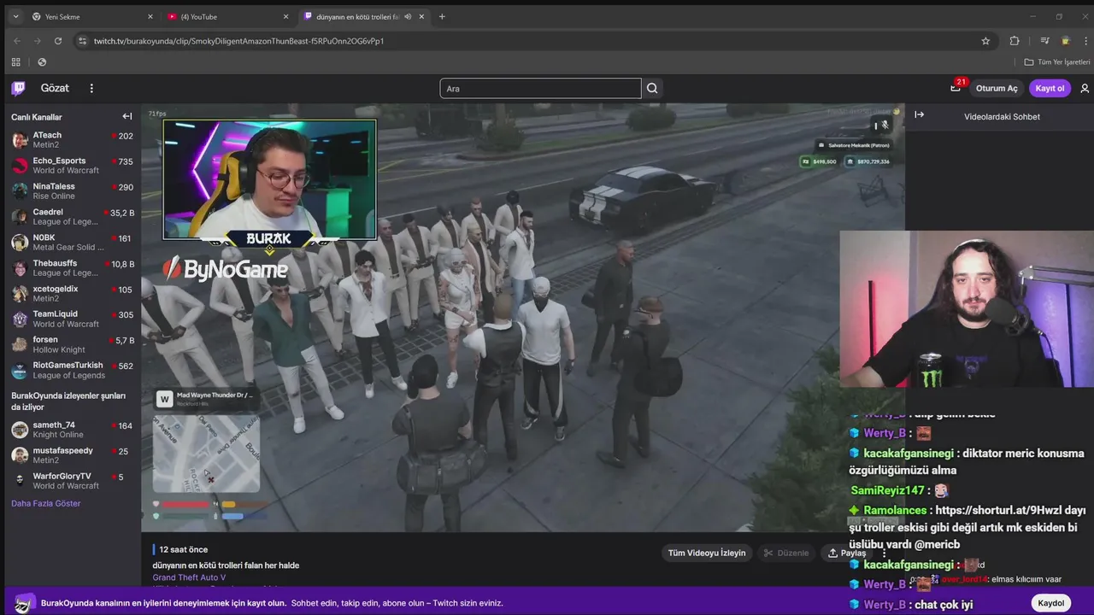The width and height of the screenshot is (1094, 615).
Task: Click the site info icon in address bar
Action: coord(82,40)
